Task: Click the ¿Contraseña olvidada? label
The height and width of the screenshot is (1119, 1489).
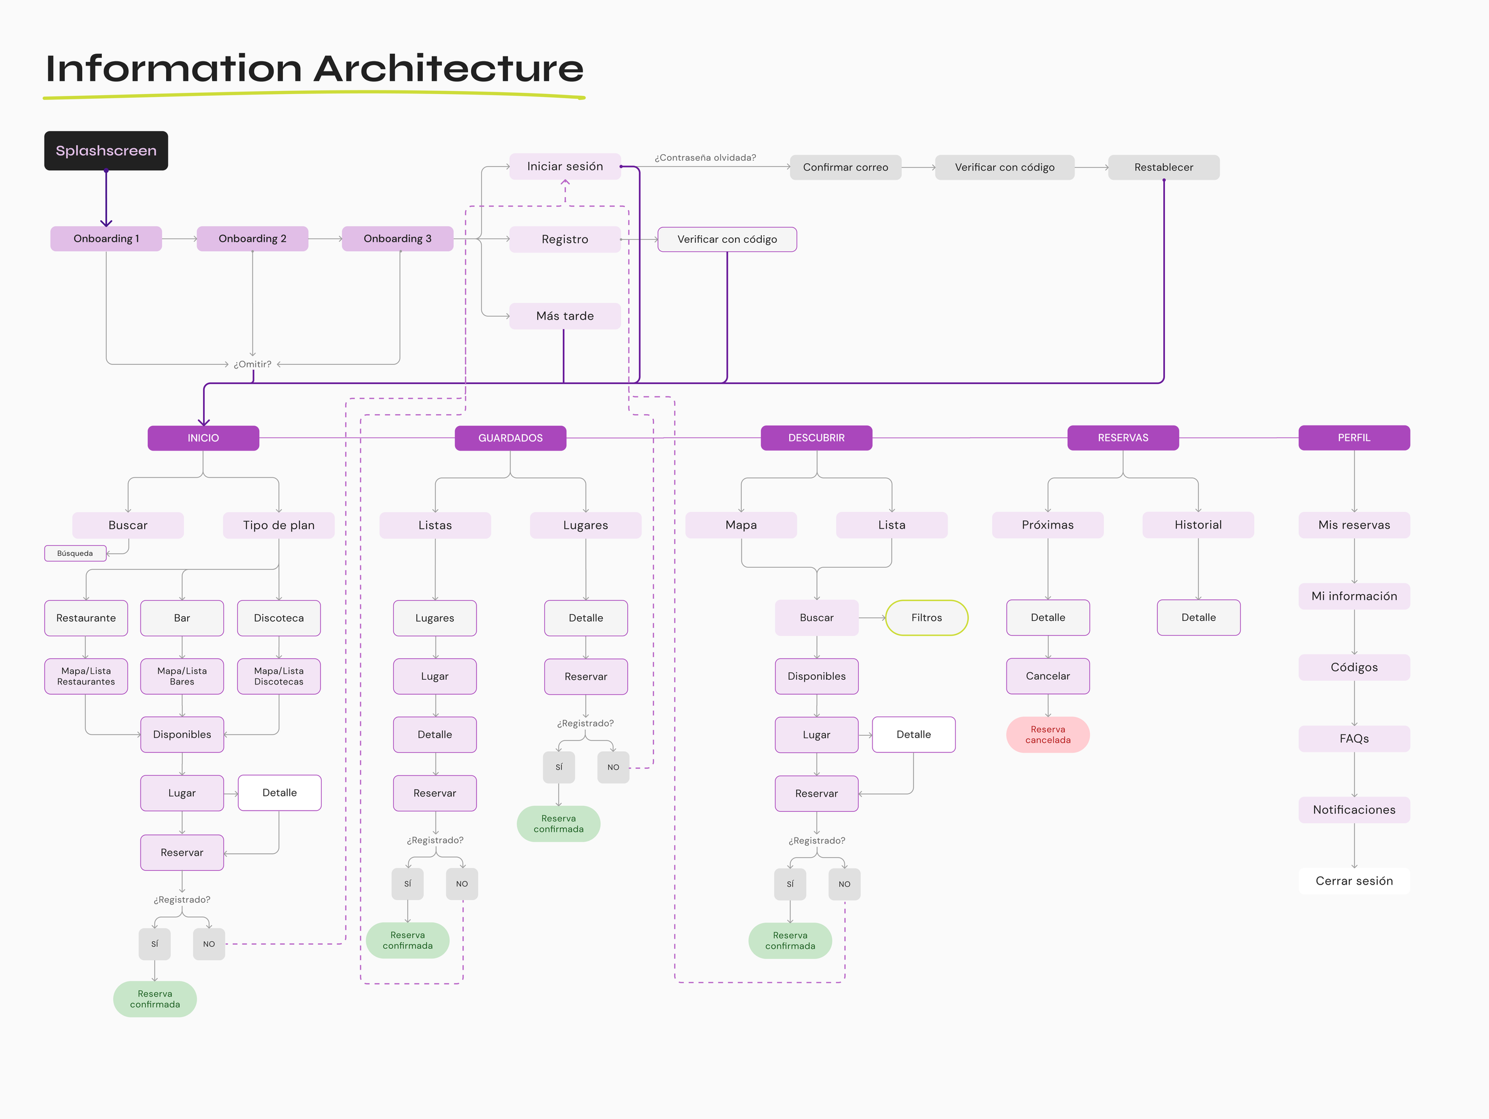Action: coord(705,158)
